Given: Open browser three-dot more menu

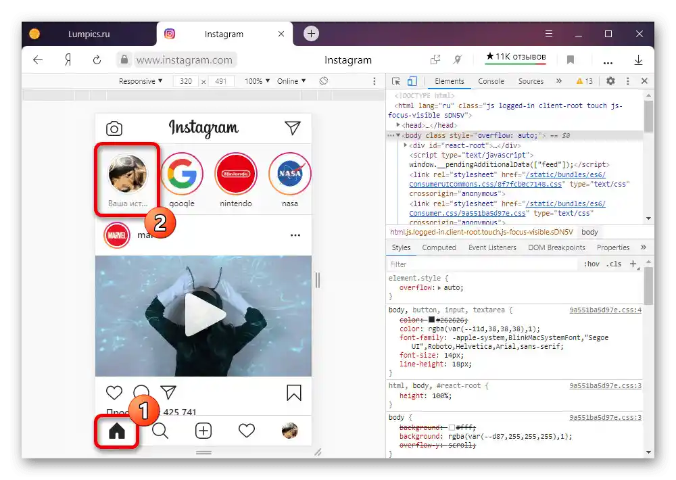Looking at the screenshot, I should point(608,63).
